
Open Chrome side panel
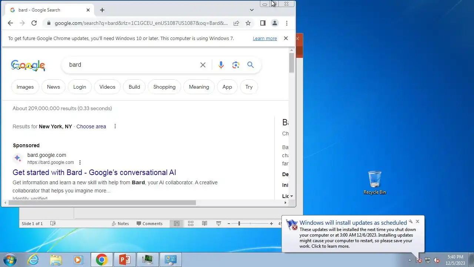[263, 23]
